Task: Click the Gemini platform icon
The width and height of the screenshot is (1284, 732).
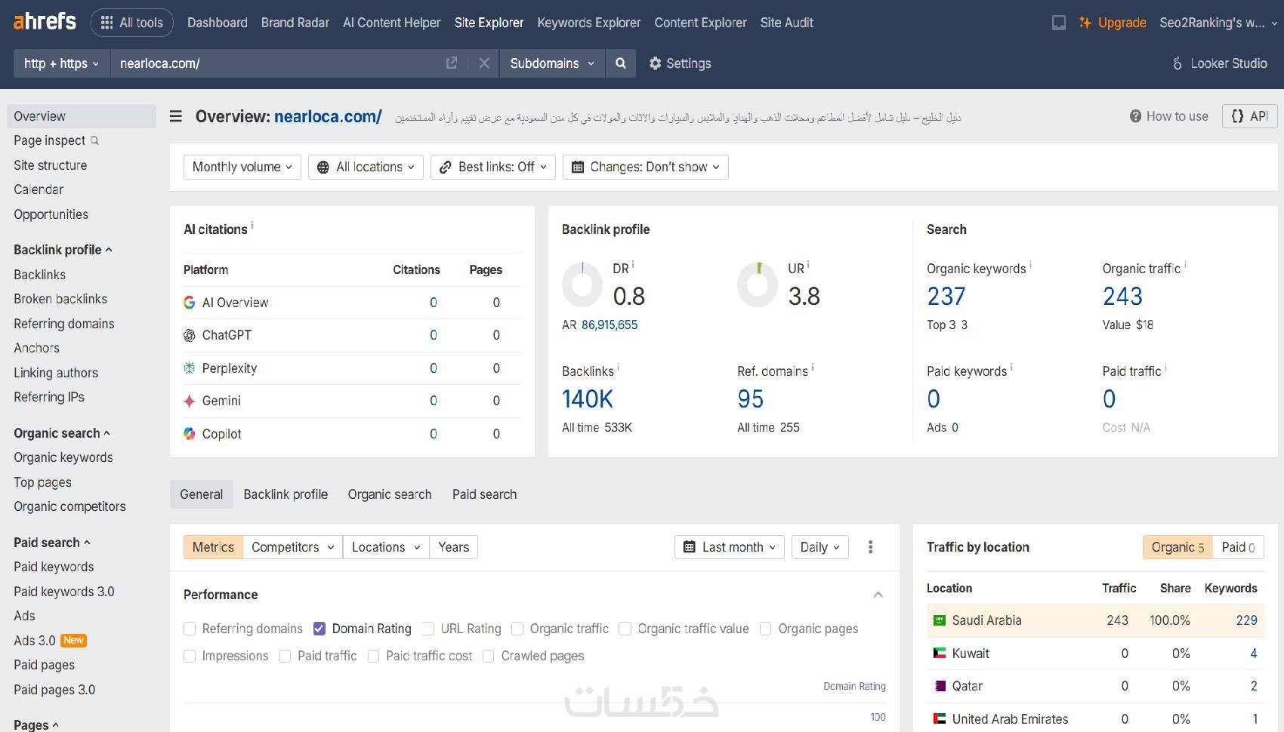Action: click(190, 401)
